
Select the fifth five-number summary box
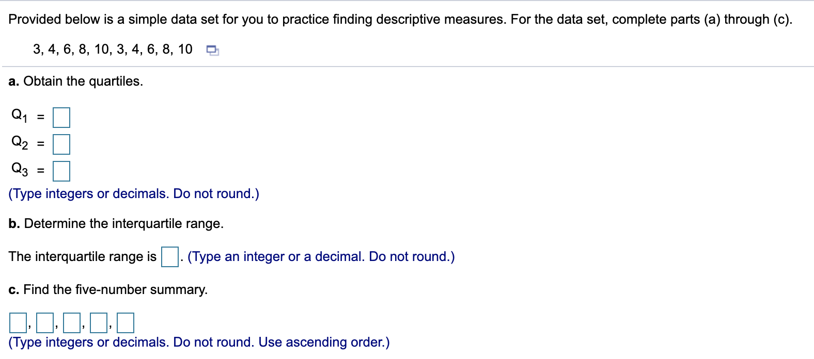click(125, 323)
